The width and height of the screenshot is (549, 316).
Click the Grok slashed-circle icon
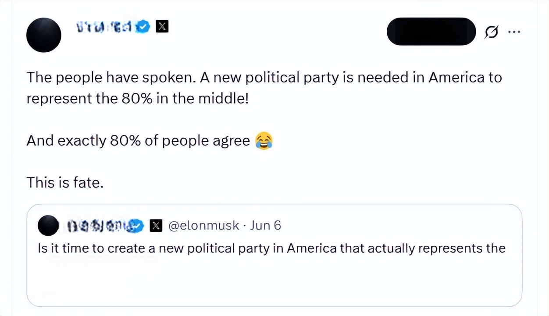[x=492, y=32]
